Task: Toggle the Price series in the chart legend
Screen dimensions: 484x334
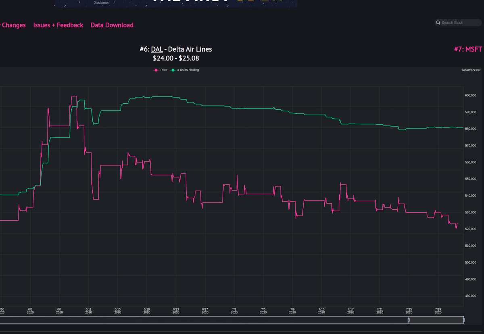Action: [161, 70]
